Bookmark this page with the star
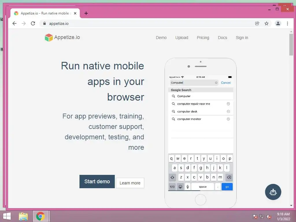296x222 pixels. coord(266,23)
